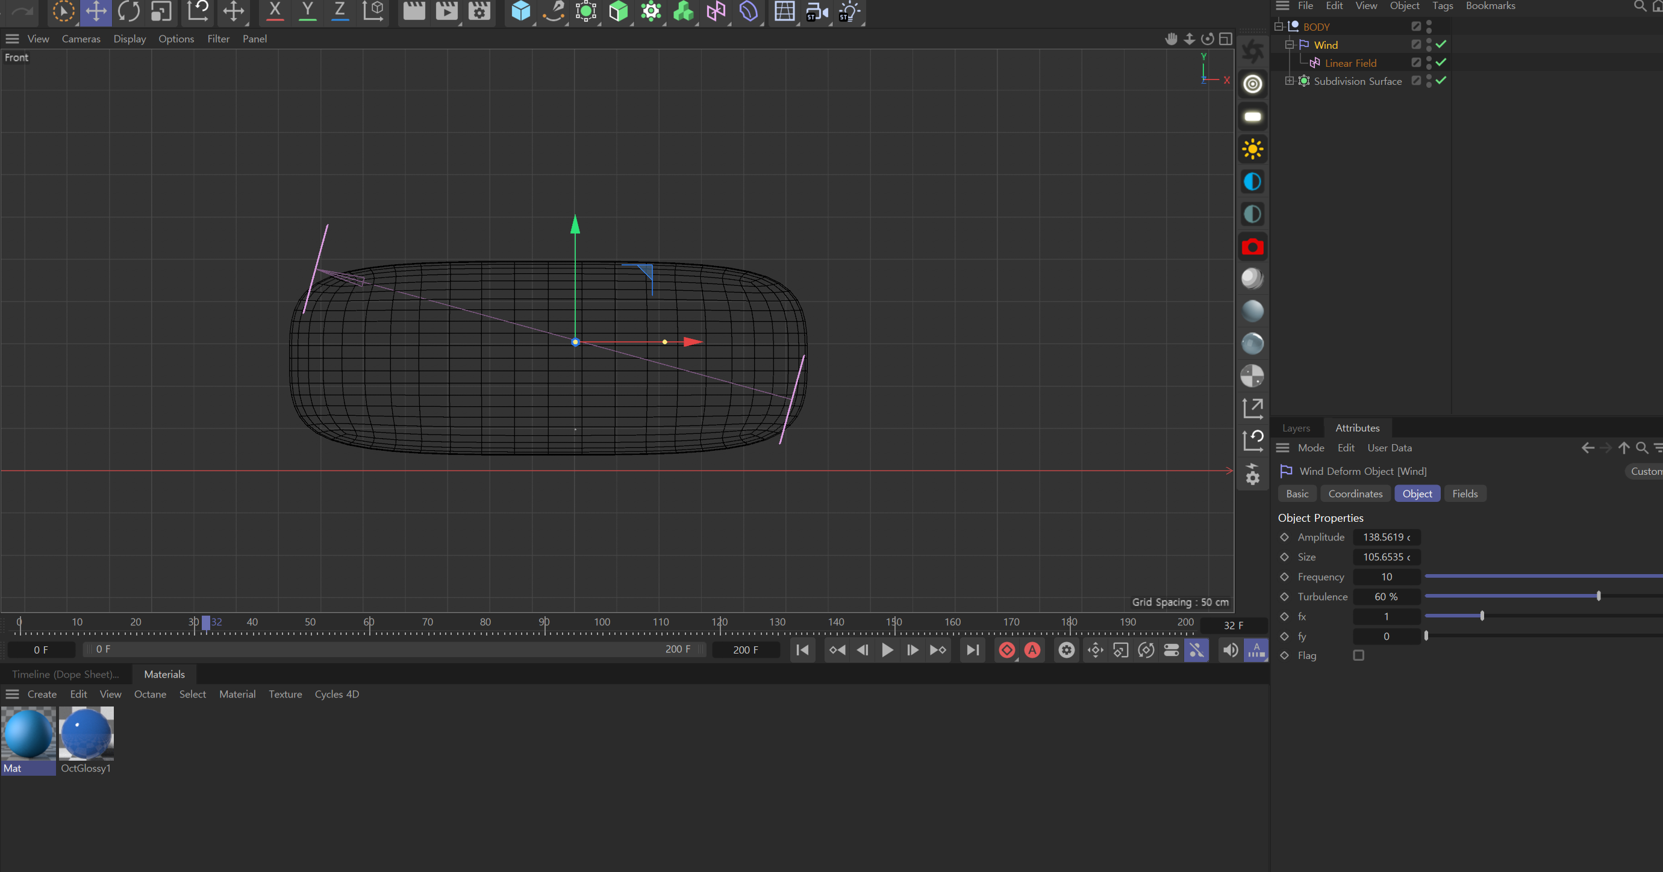This screenshot has width=1663, height=872.
Task: Expand the Subdivision Surface hierarchy
Action: coord(1289,81)
